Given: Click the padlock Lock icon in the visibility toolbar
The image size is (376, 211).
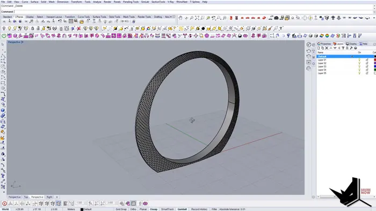Looking at the screenshot, I should (32, 28).
